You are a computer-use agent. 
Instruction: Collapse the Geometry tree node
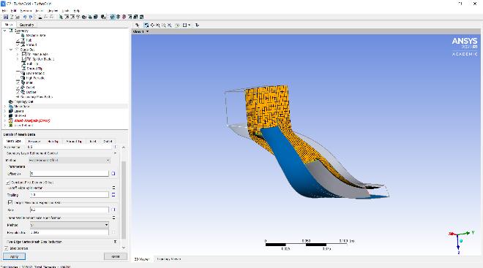(4, 31)
